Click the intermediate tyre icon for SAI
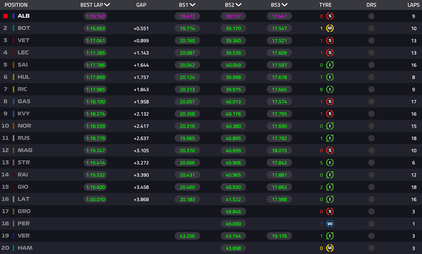The width and height of the screenshot is (422, 254). coord(330,65)
